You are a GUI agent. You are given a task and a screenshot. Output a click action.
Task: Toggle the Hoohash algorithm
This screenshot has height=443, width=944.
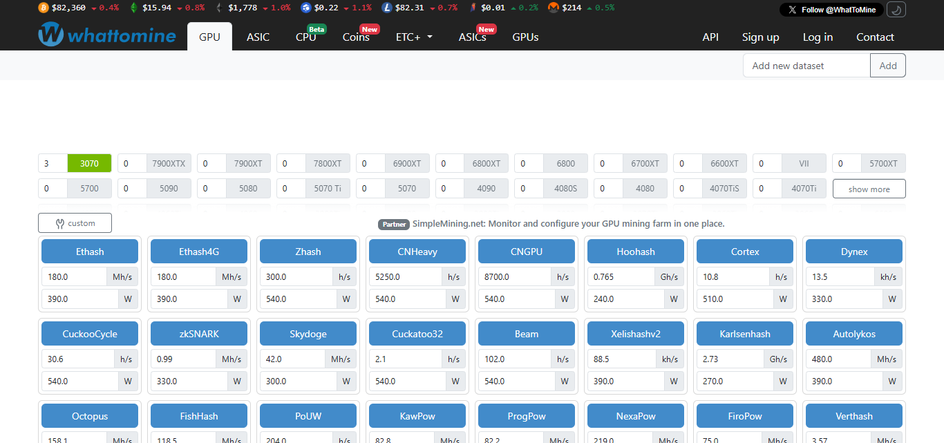tap(636, 252)
